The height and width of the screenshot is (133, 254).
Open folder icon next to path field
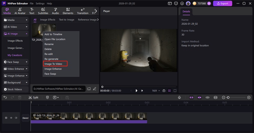[x=89, y=89]
